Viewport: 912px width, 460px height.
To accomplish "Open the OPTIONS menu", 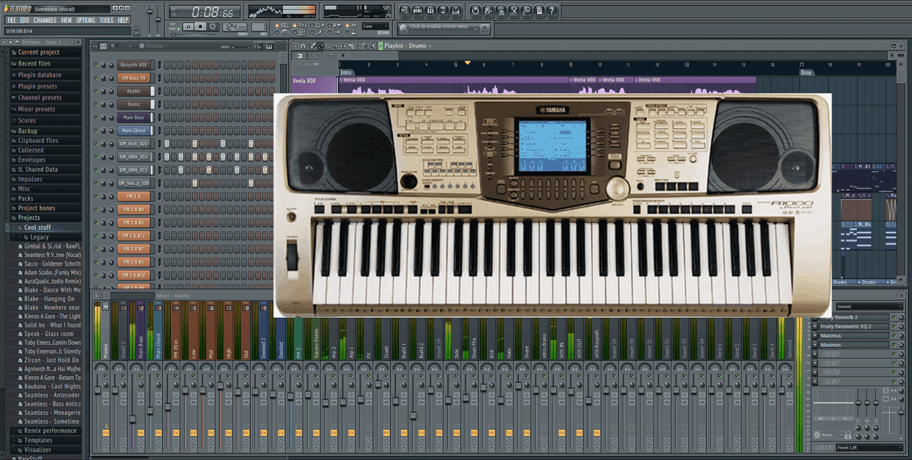I will coord(86,20).
